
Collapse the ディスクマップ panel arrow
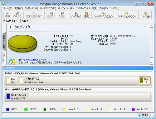click(152, 68)
